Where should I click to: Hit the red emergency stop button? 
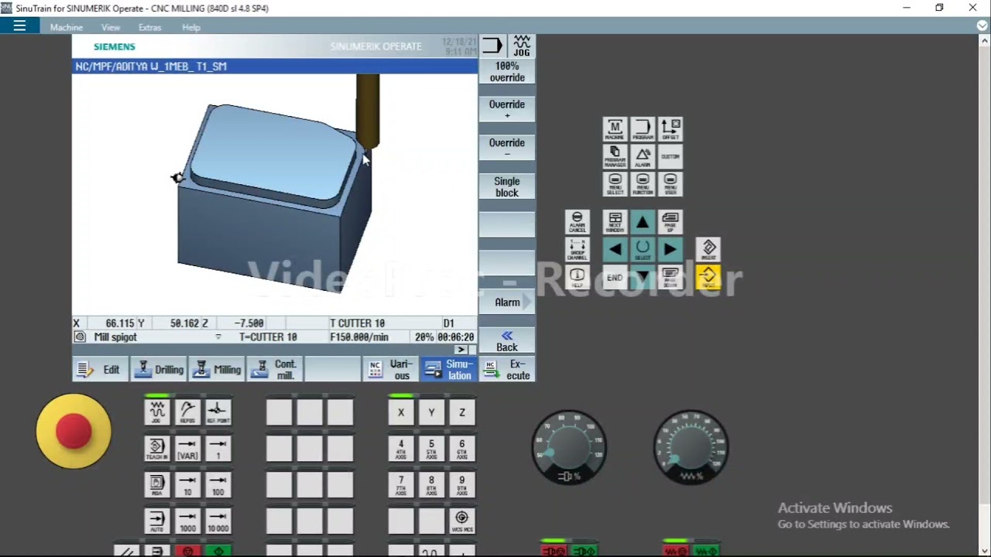(x=74, y=431)
